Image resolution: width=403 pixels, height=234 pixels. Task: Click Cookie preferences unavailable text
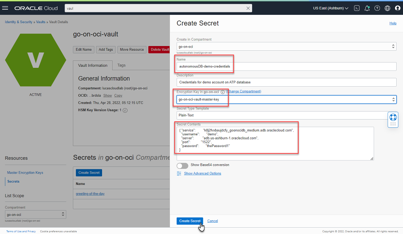tap(58, 231)
